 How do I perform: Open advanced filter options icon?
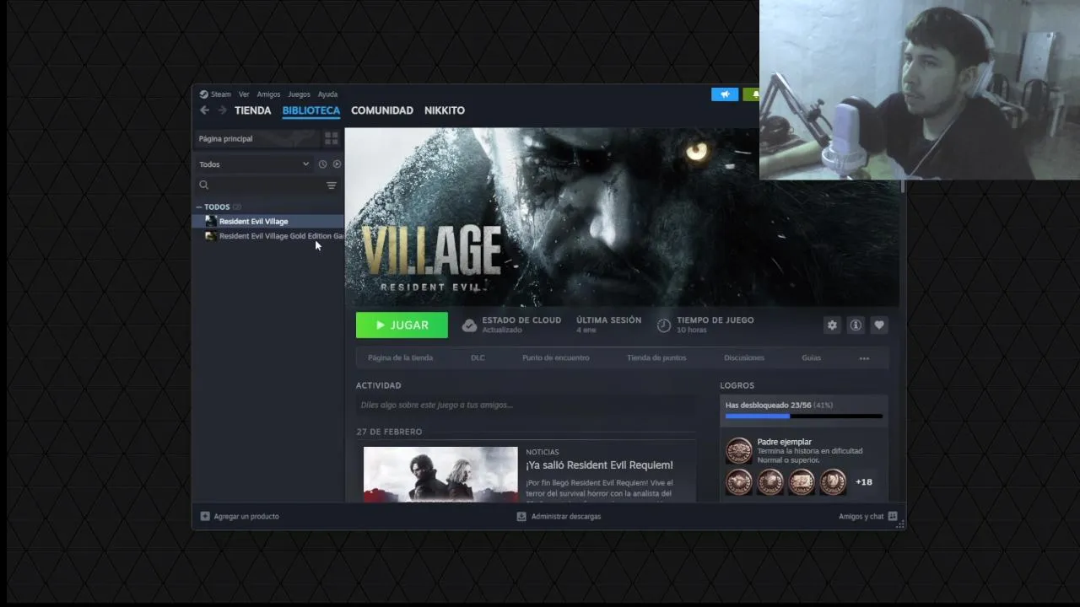pyautogui.click(x=332, y=185)
